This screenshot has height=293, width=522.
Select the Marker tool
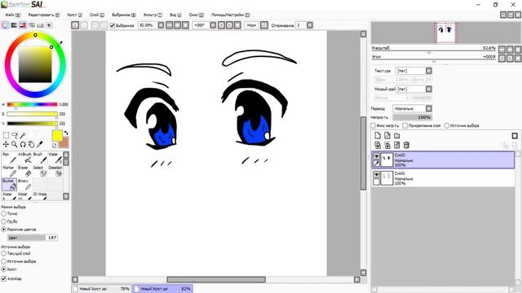click(x=9, y=172)
